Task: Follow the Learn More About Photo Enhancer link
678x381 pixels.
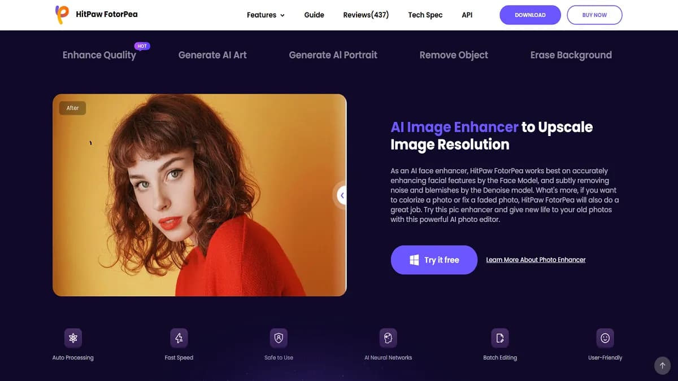Action: (536, 260)
